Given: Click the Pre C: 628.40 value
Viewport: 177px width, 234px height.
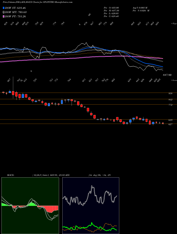Looking at the screenshot, I should pyautogui.click(x=111, y=16).
